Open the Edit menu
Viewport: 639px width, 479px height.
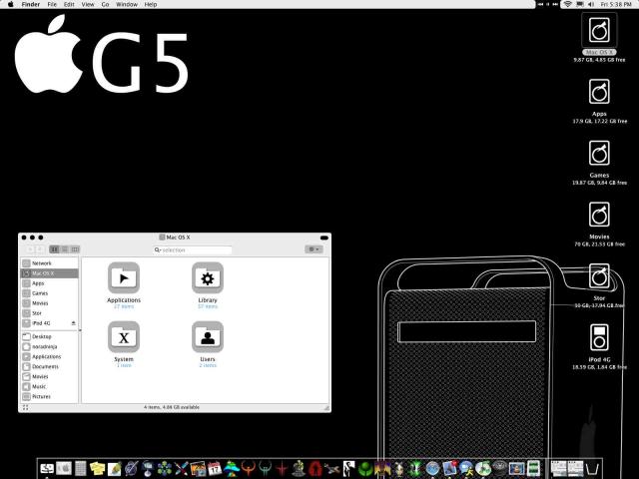click(69, 4)
